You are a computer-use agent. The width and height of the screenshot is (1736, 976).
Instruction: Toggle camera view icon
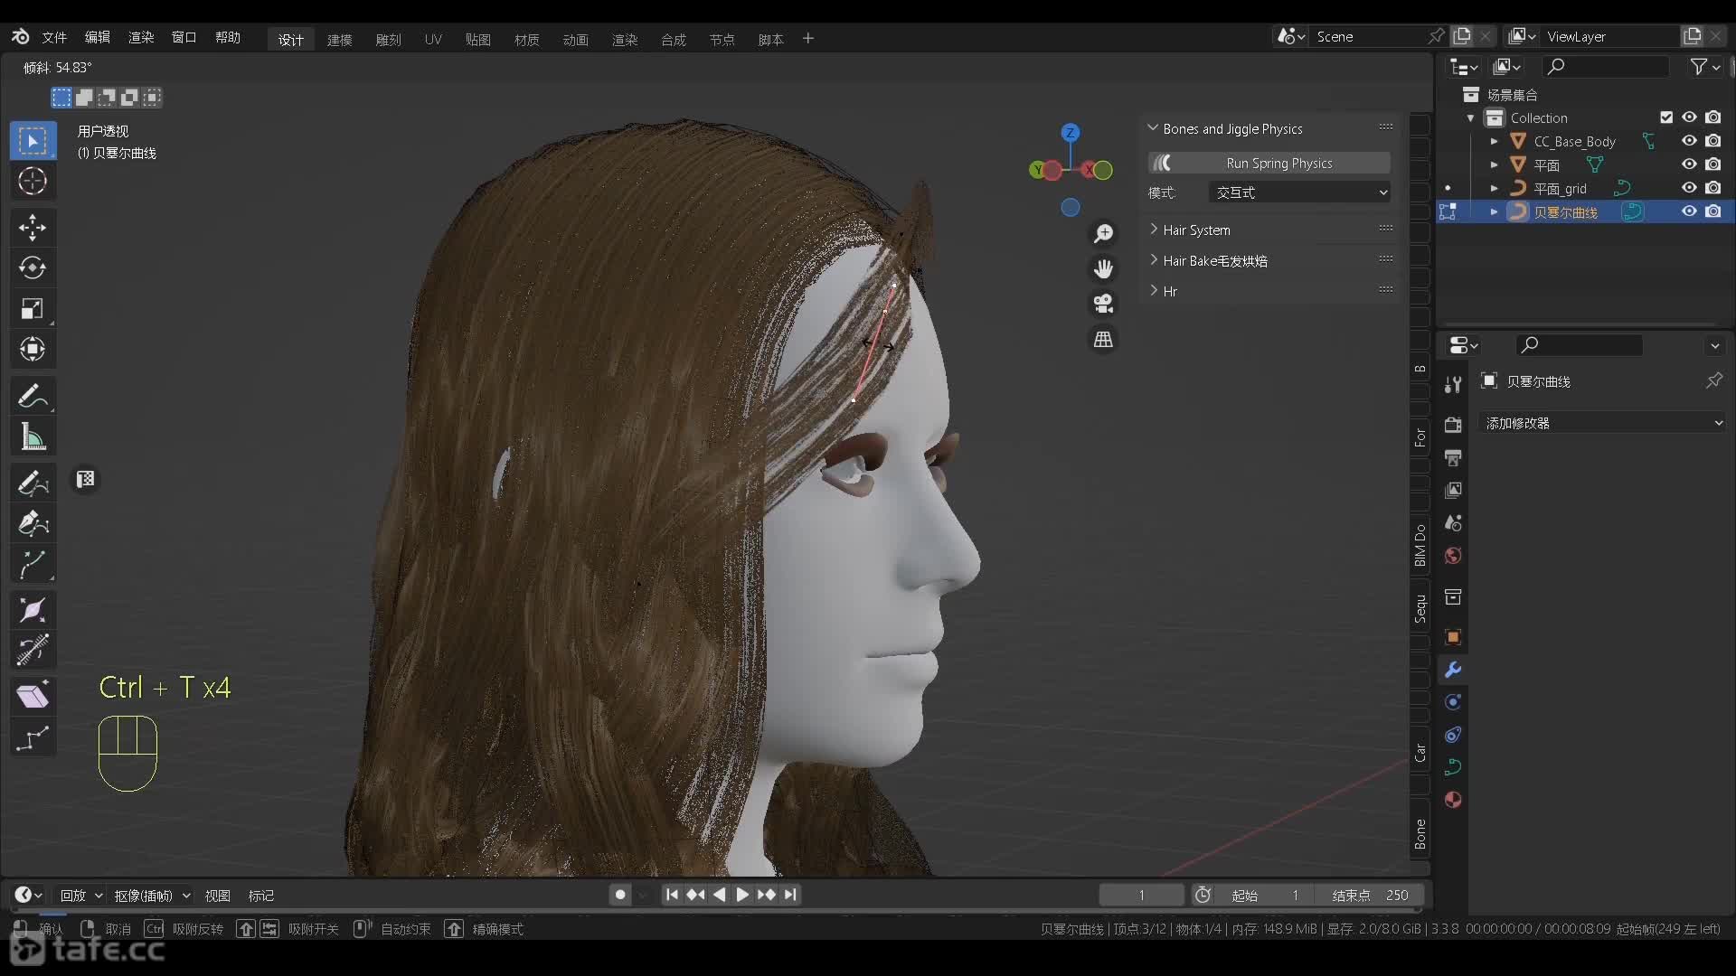1103,305
